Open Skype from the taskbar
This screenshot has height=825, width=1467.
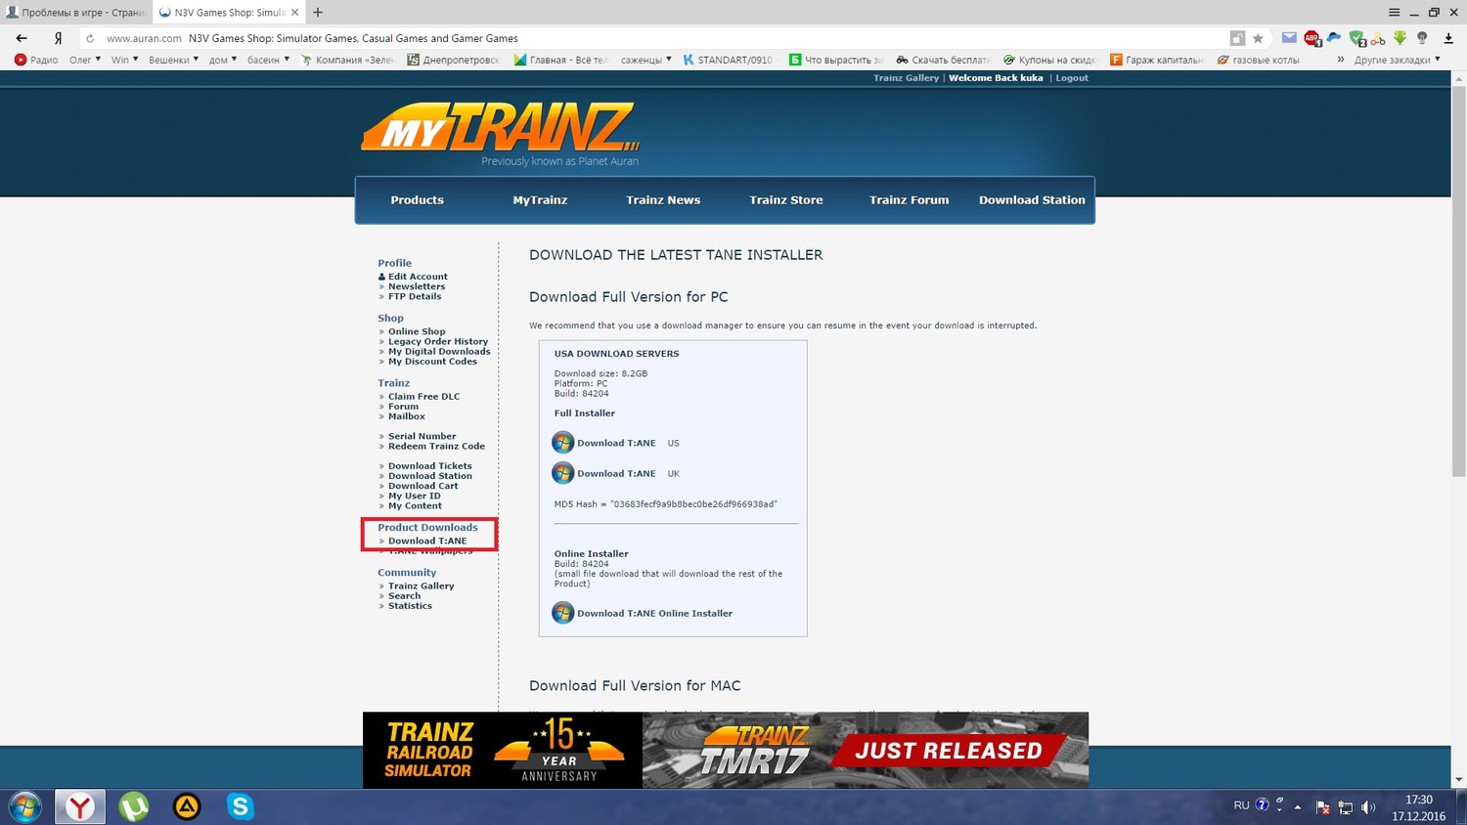(240, 806)
